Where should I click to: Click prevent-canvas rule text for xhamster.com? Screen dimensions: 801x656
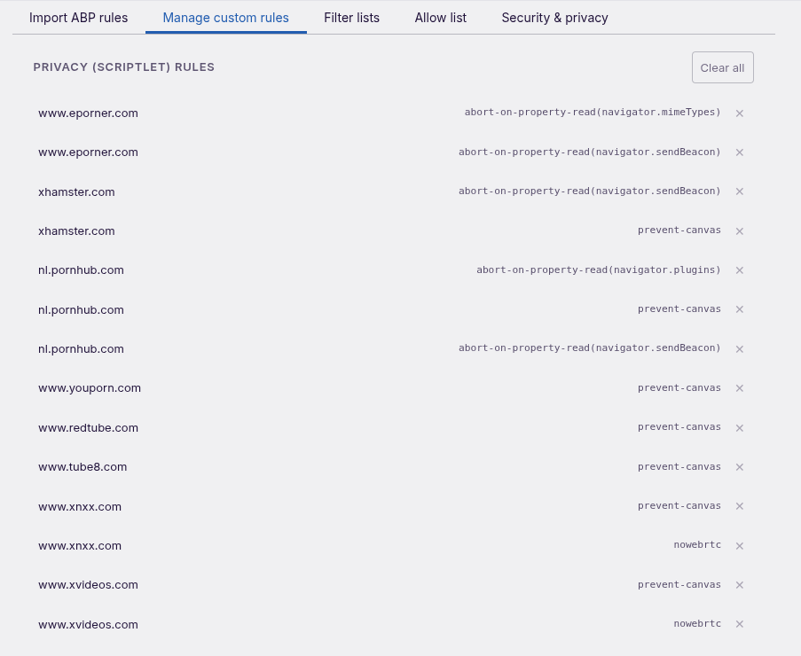pyautogui.click(x=679, y=230)
